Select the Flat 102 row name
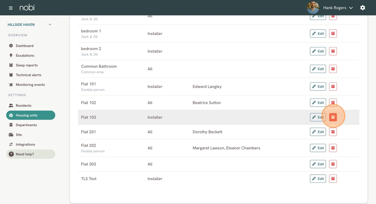The height and width of the screenshot is (204, 376). point(89,103)
